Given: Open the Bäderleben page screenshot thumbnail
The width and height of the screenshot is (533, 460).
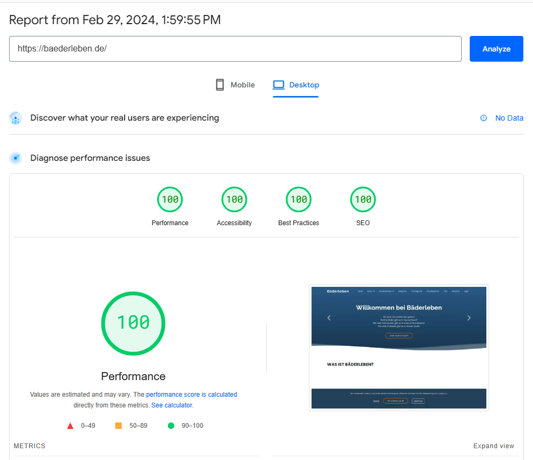Looking at the screenshot, I should pos(398,347).
